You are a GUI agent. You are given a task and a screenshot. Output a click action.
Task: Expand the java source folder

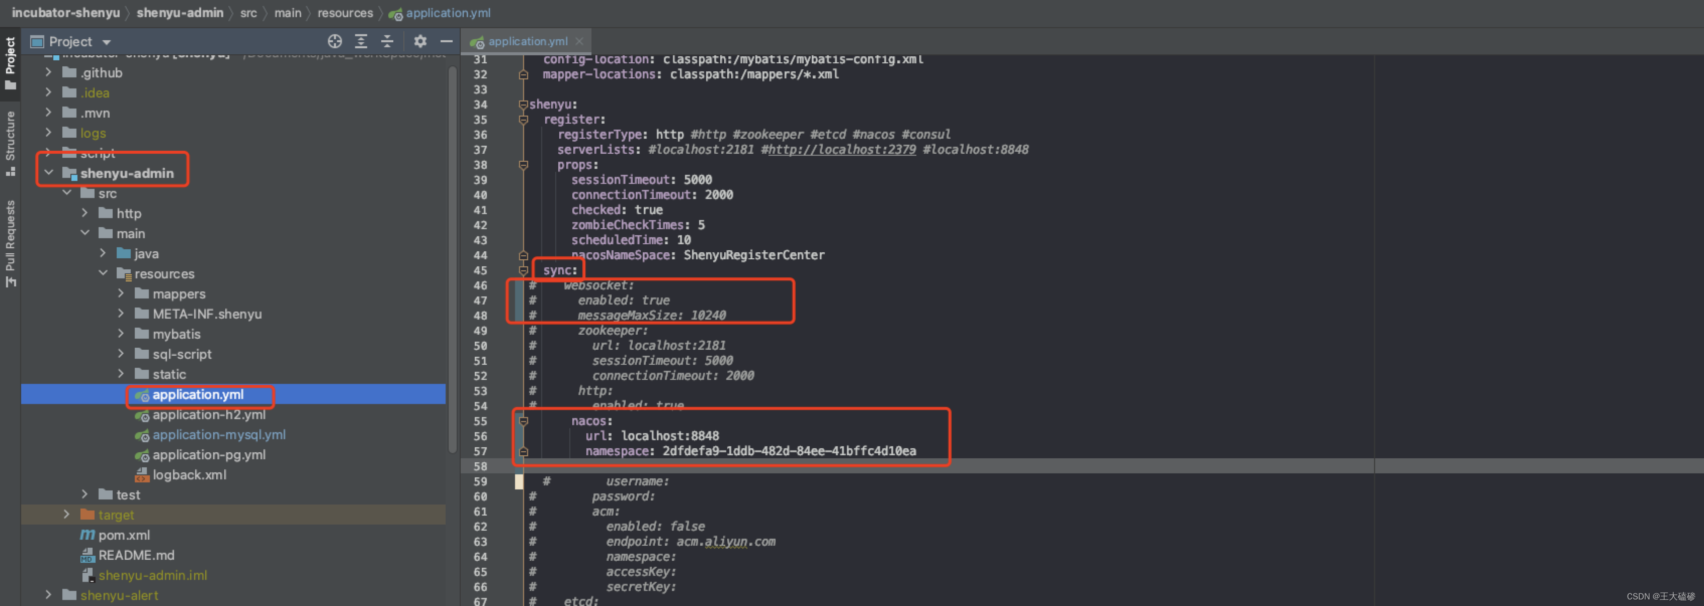(x=103, y=253)
